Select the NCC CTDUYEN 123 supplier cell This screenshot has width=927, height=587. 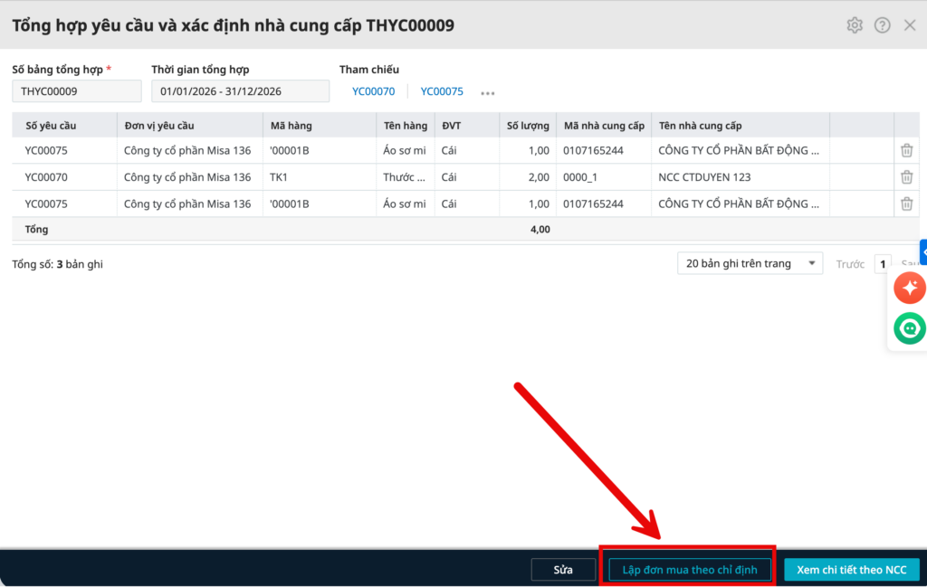[741, 177]
